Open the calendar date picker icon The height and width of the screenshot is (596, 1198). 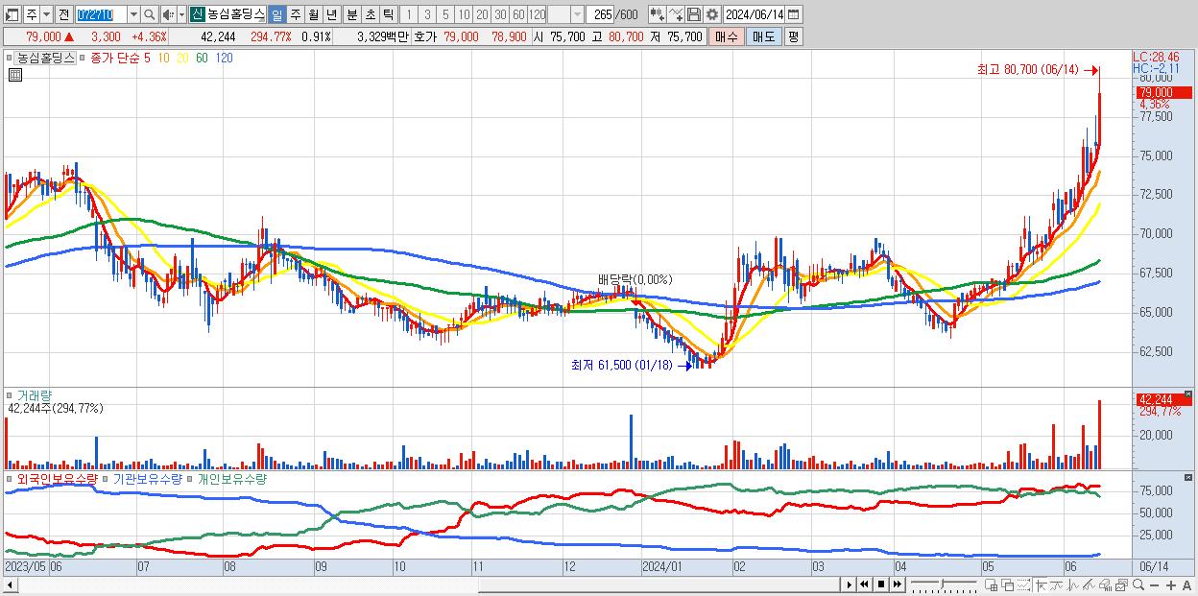point(793,15)
